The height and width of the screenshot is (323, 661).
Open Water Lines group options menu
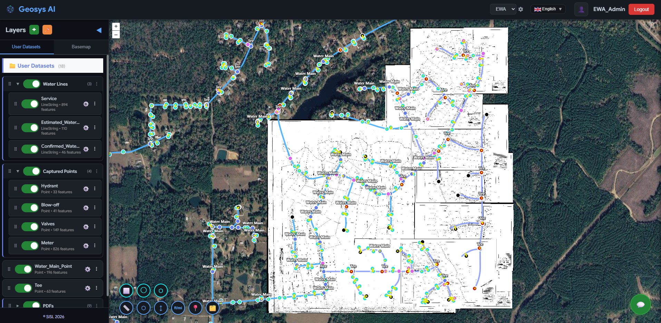click(x=97, y=84)
